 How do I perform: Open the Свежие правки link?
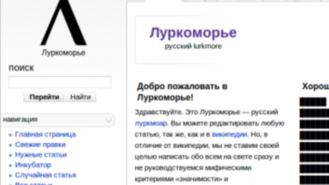pyautogui.click(x=40, y=145)
